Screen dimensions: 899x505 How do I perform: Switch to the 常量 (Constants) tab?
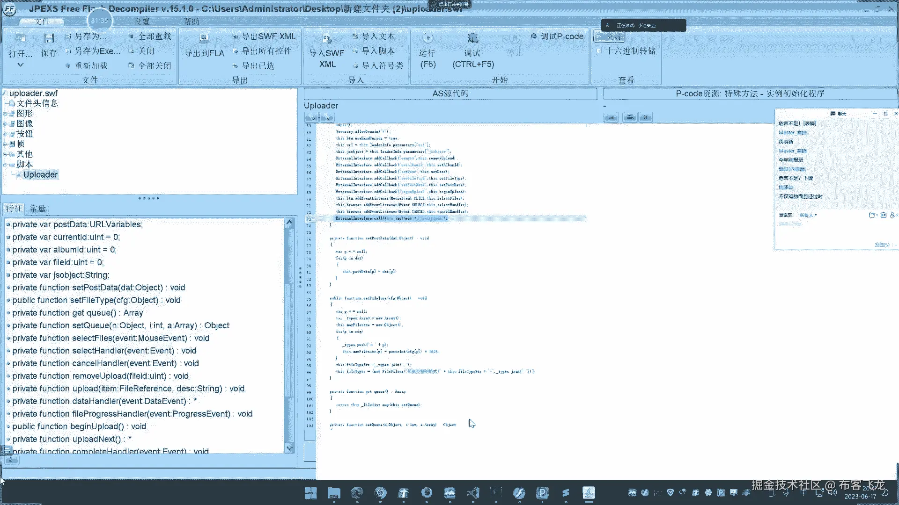point(37,209)
